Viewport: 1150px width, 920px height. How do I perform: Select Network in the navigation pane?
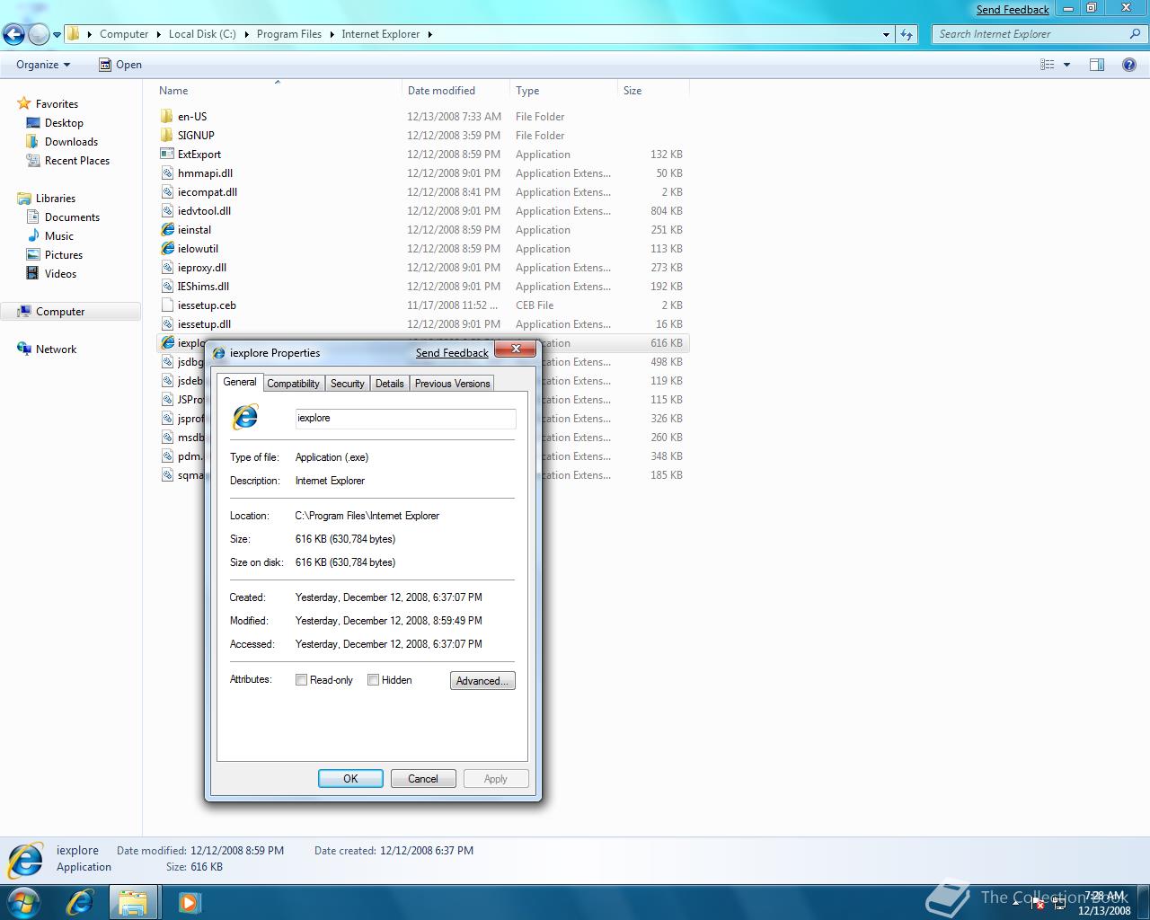[56, 349]
